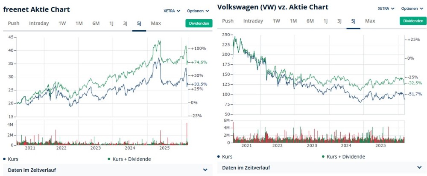Toggle Kurs series in freenet legend
The height and width of the screenshot is (176, 427).
click(x=13, y=159)
